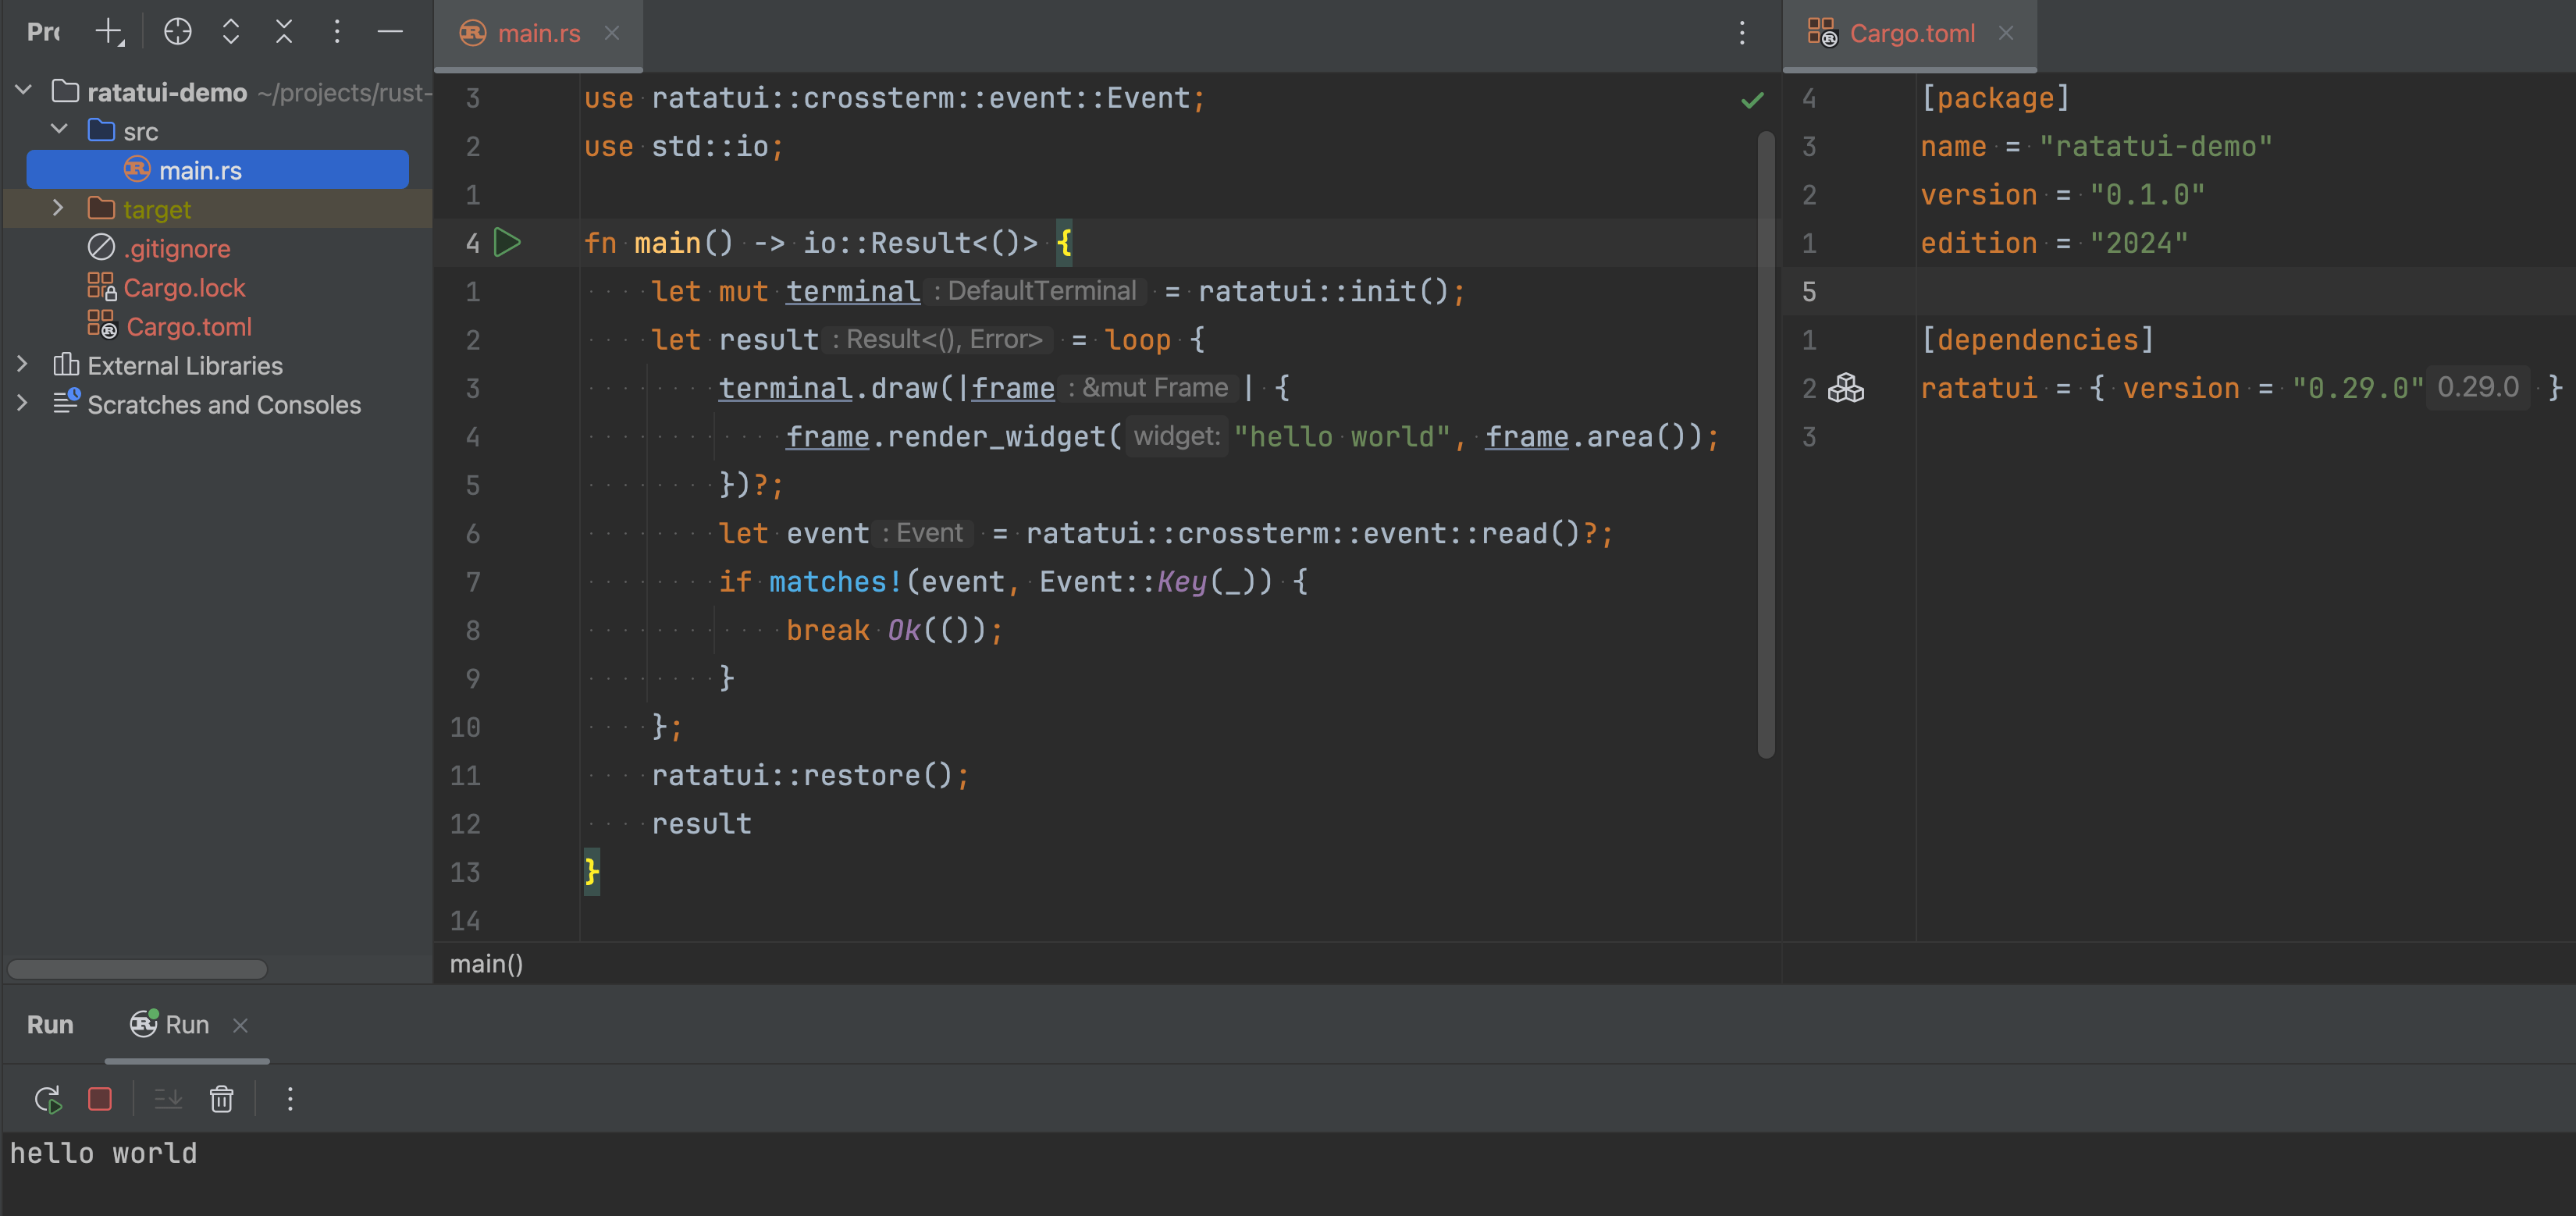Clear console output with trash icon
This screenshot has height=1216, width=2576.
(221, 1099)
